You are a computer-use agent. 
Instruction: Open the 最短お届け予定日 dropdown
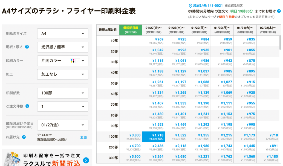point(62,125)
